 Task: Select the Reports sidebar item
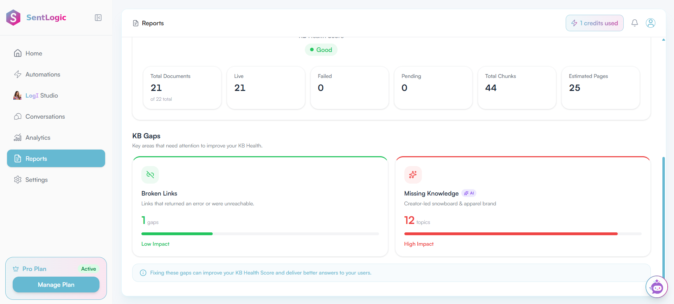click(56, 158)
